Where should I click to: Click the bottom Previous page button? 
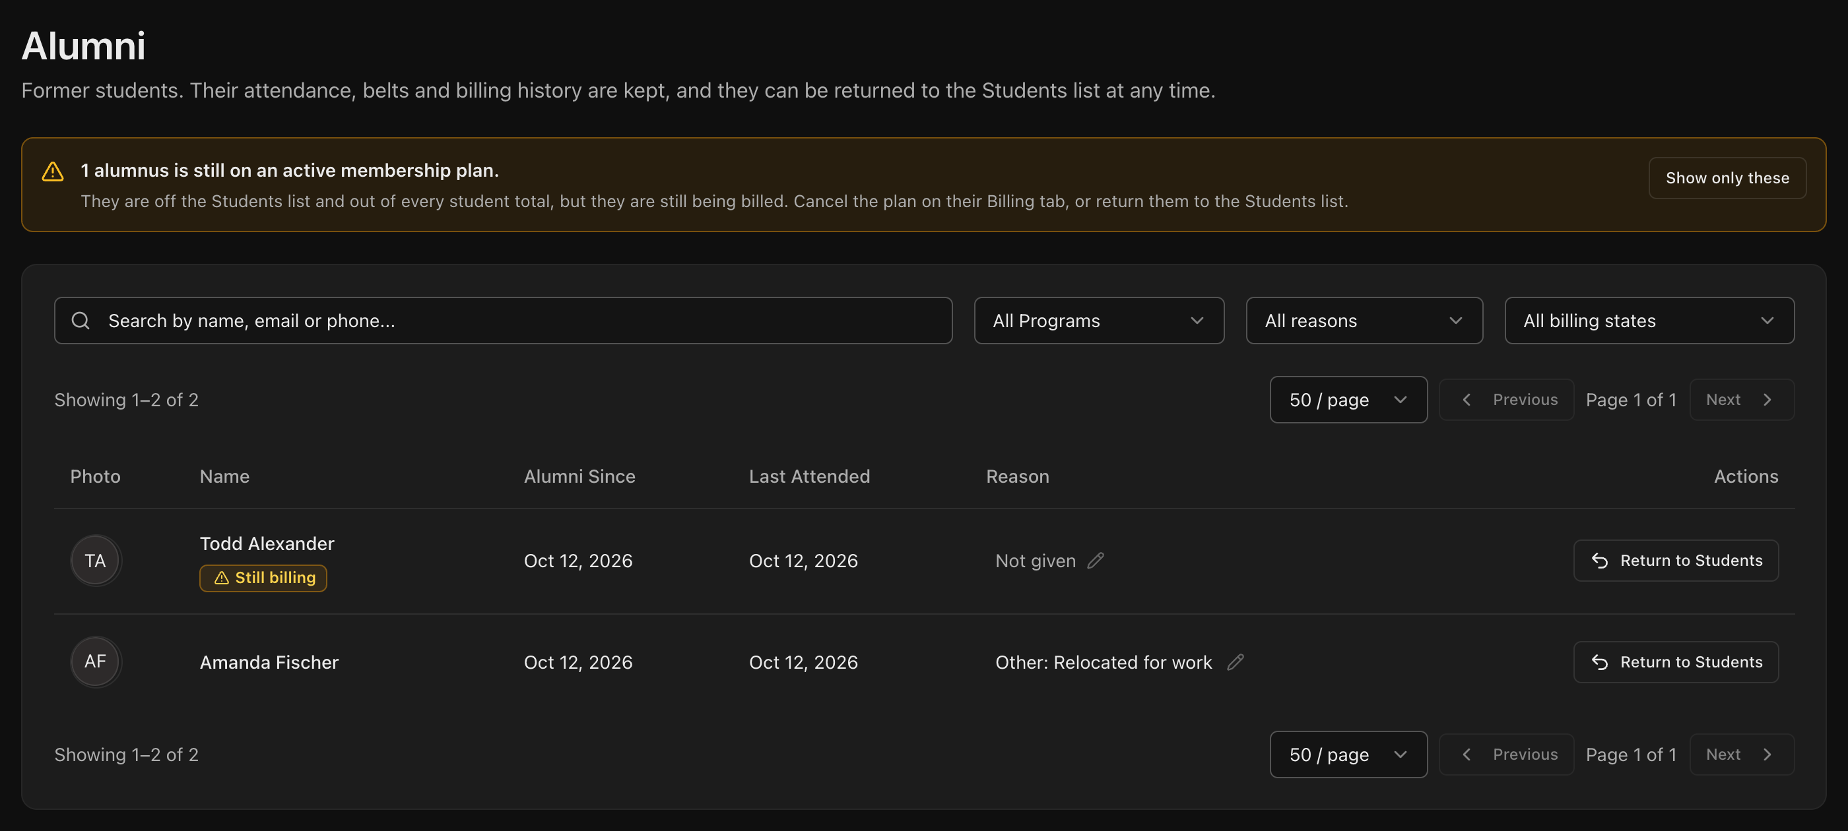pos(1507,754)
